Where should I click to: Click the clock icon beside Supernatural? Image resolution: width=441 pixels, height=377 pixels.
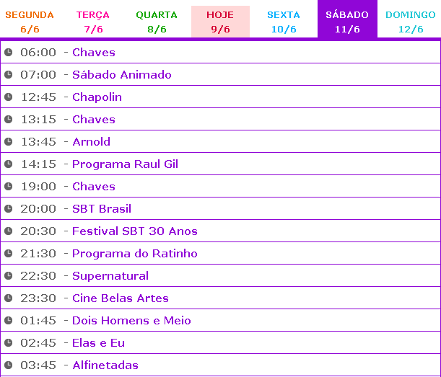point(9,276)
